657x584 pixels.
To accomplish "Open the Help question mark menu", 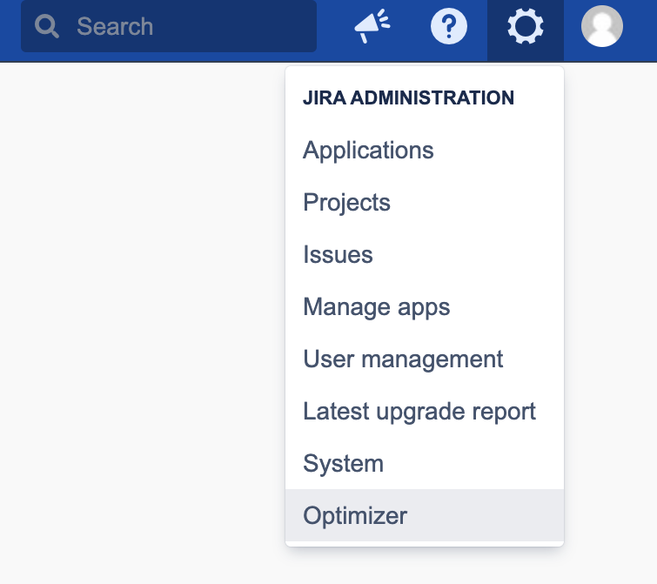I will [449, 27].
